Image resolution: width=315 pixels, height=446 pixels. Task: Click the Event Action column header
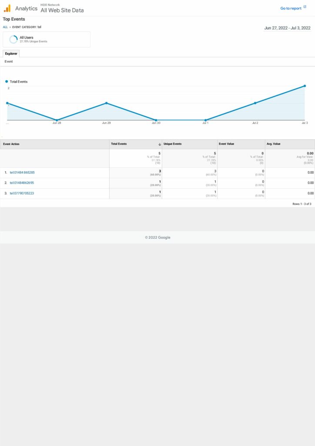click(11, 144)
